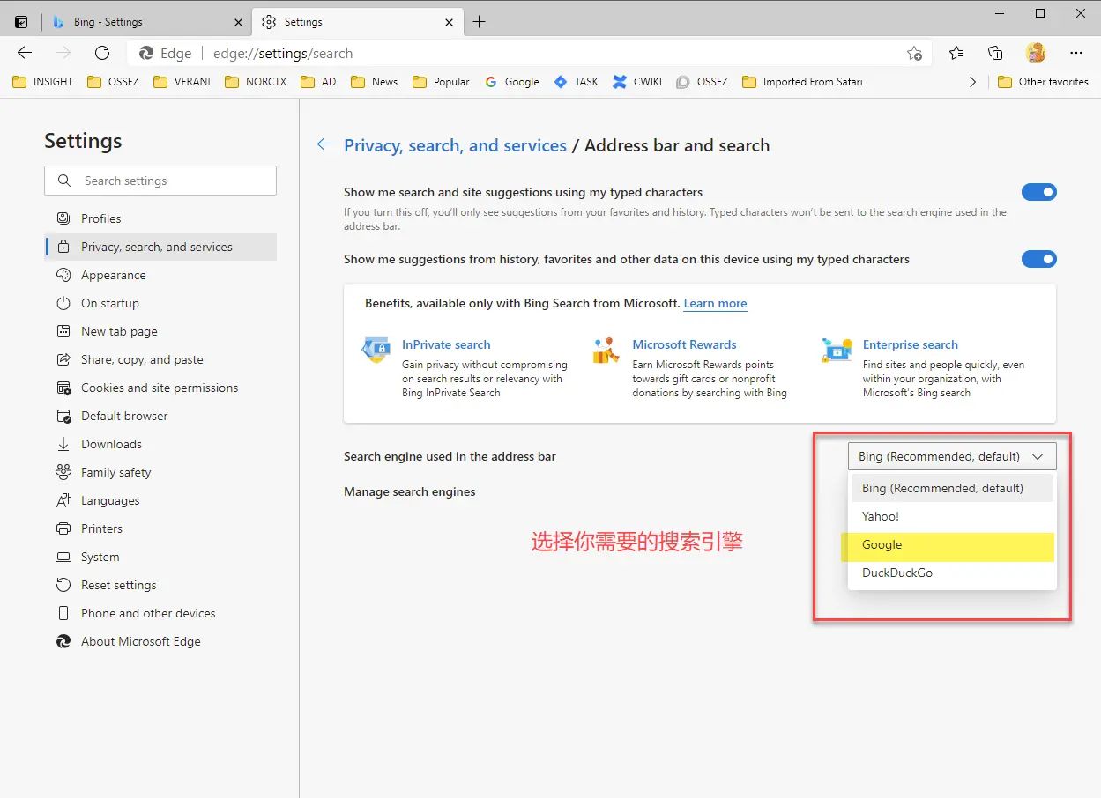Screen dimensions: 1101x798
Task: Open OSSEZ bookmark with round icon
Action: 702,82
